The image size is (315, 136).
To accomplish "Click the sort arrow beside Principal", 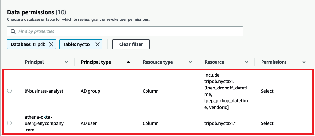I will pos(66,62).
